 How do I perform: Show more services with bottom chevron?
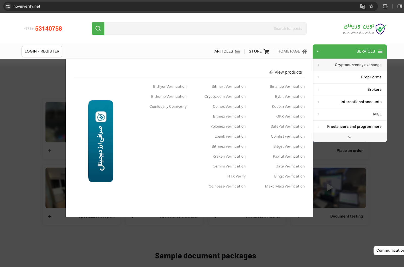350,137
